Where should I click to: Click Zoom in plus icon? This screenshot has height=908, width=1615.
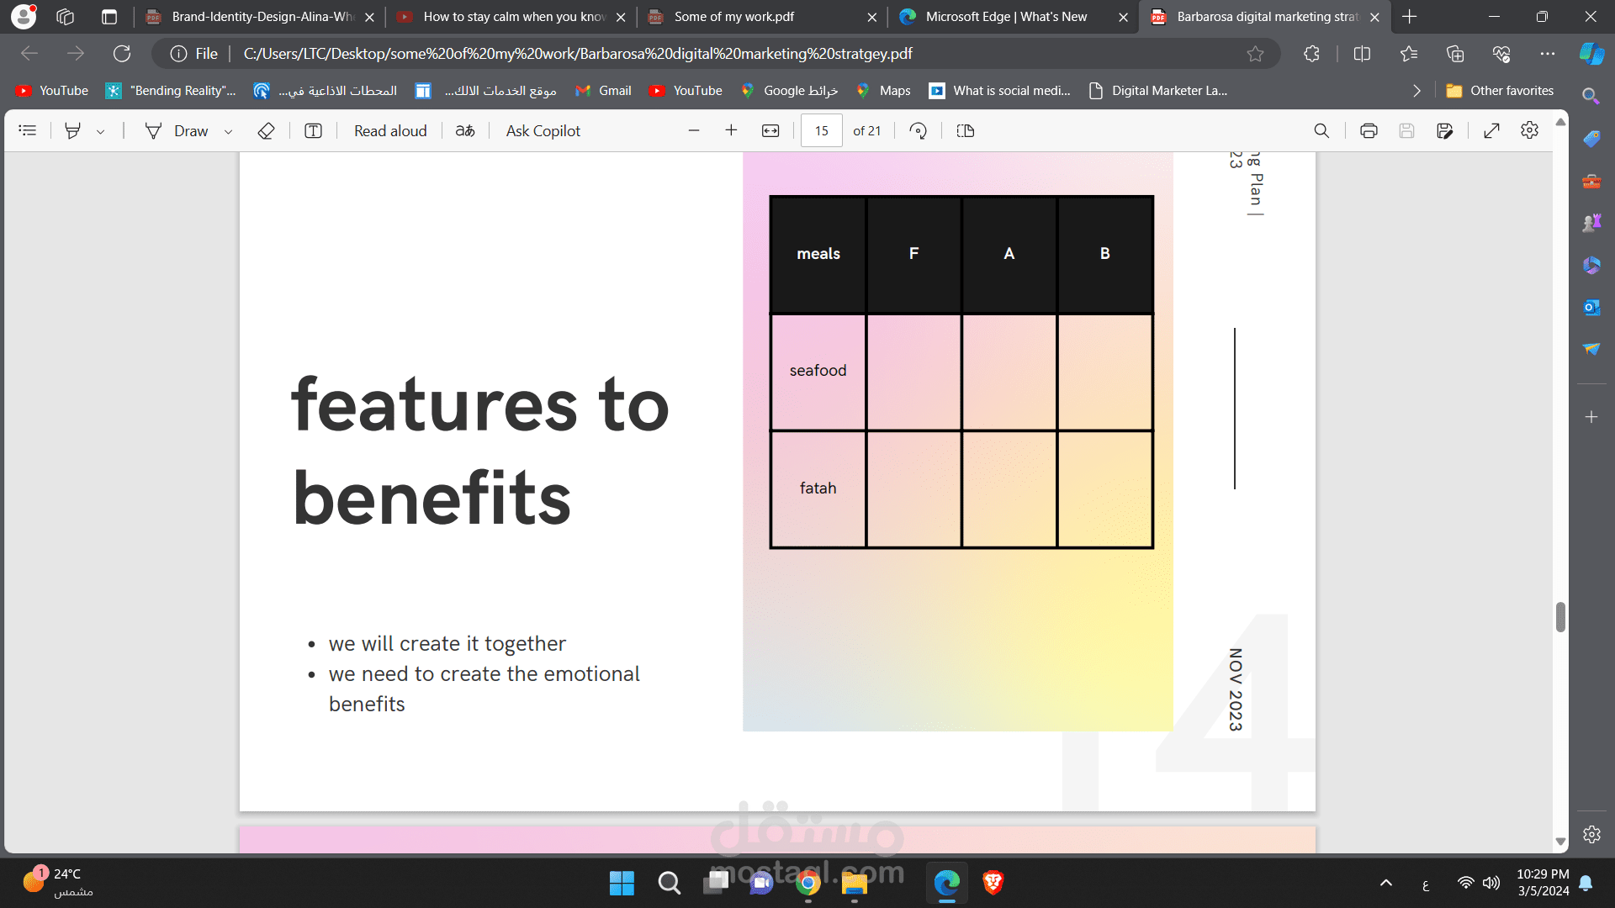pos(731,130)
